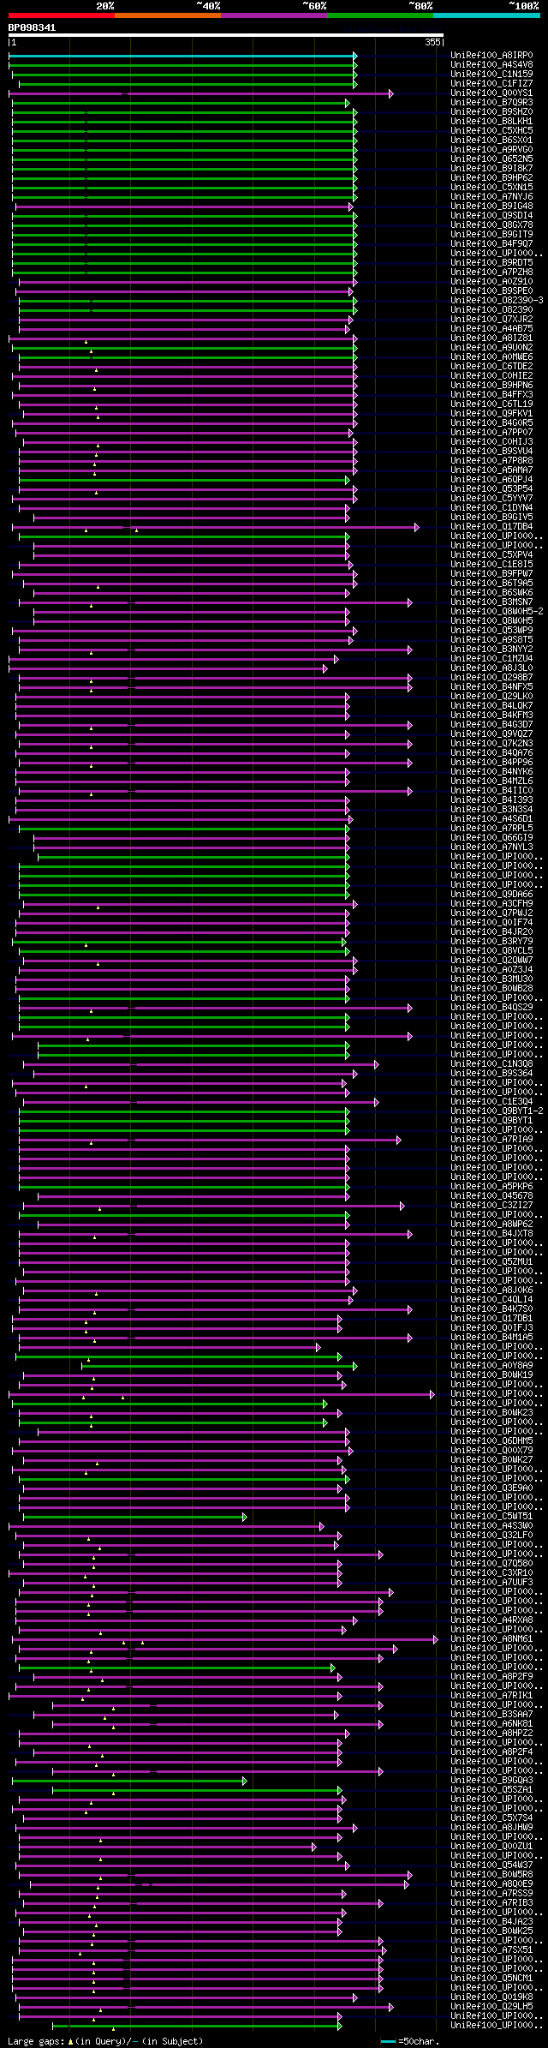Click the purple ~60% identity legend bar
The width and height of the screenshot is (548, 2048).
tap(273, 15)
